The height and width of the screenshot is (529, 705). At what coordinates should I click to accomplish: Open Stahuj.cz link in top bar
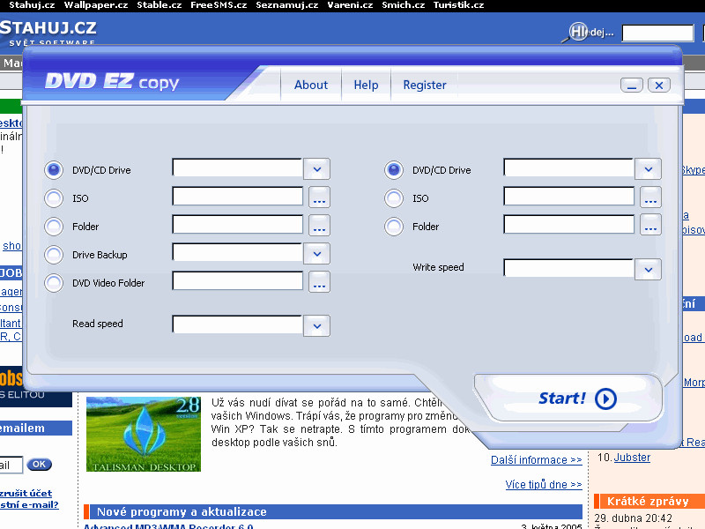[x=32, y=5]
